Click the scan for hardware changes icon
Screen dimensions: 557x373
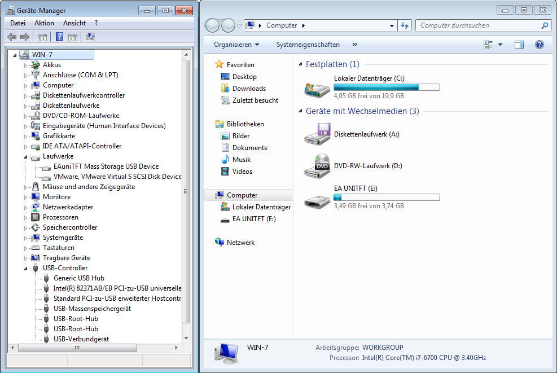tap(90, 37)
